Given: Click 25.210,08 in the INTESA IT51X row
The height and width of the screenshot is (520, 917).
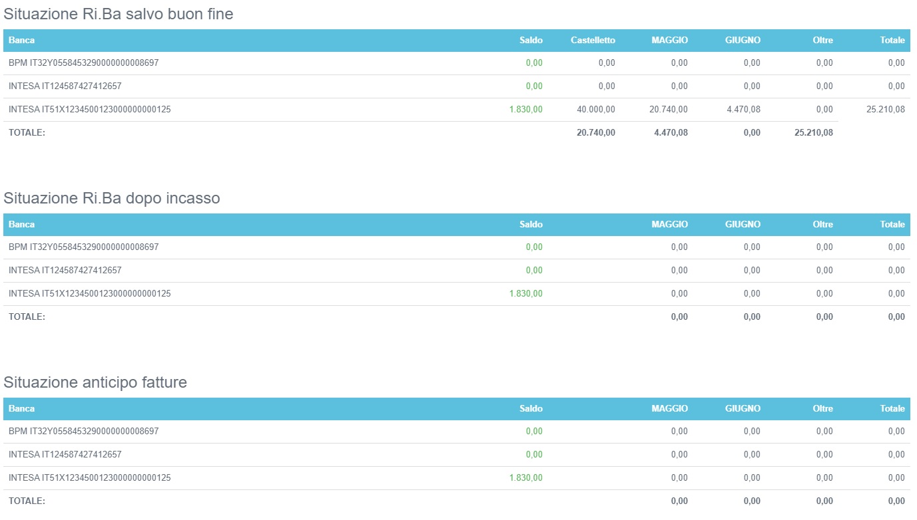Looking at the screenshot, I should click(885, 110).
